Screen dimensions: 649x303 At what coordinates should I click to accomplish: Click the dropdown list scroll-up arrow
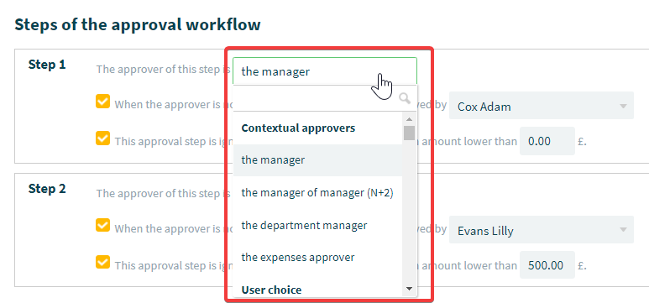[x=410, y=120]
